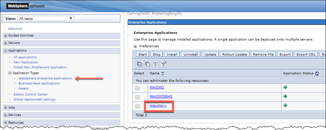326x130 pixels.
Task: Click MAXIMO application status arrow icon
Action: [285, 87]
